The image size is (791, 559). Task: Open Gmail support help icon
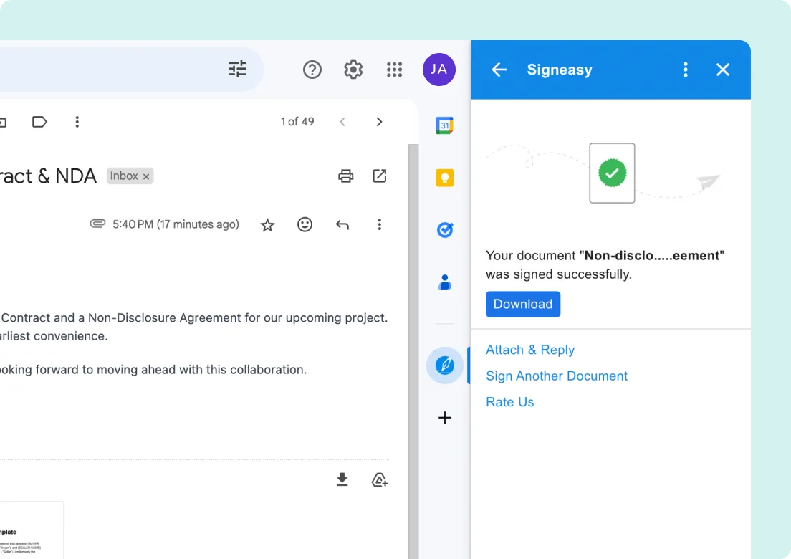312,69
